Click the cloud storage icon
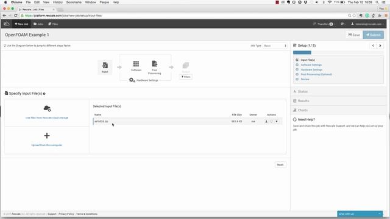 pyautogui.click(x=47, y=108)
